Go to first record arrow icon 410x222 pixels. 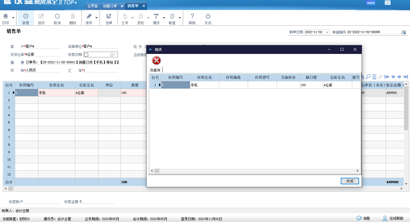[387, 77]
